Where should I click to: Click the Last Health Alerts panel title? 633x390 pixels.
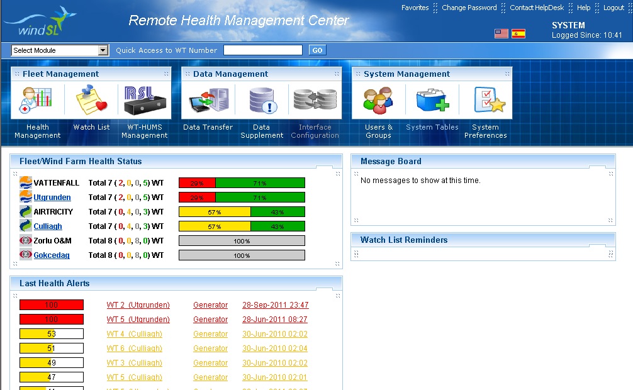point(55,284)
